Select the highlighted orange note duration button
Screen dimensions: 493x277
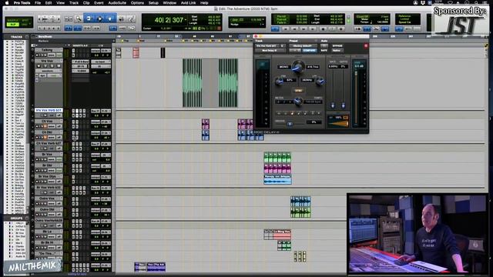click(x=292, y=113)
